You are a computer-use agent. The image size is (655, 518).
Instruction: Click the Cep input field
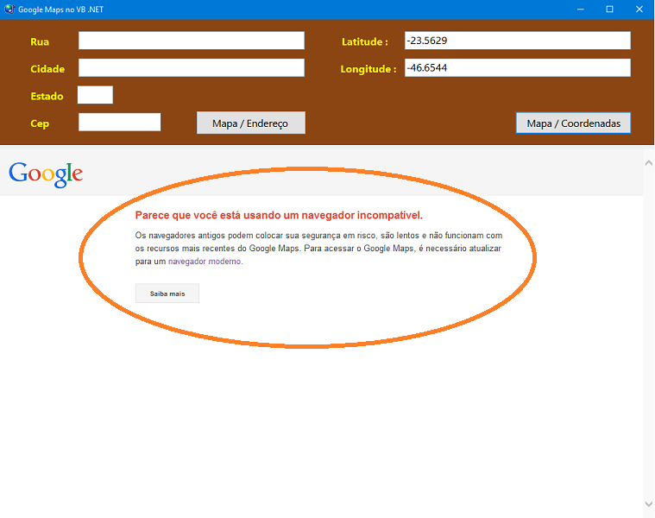click(x=119, y=123)
